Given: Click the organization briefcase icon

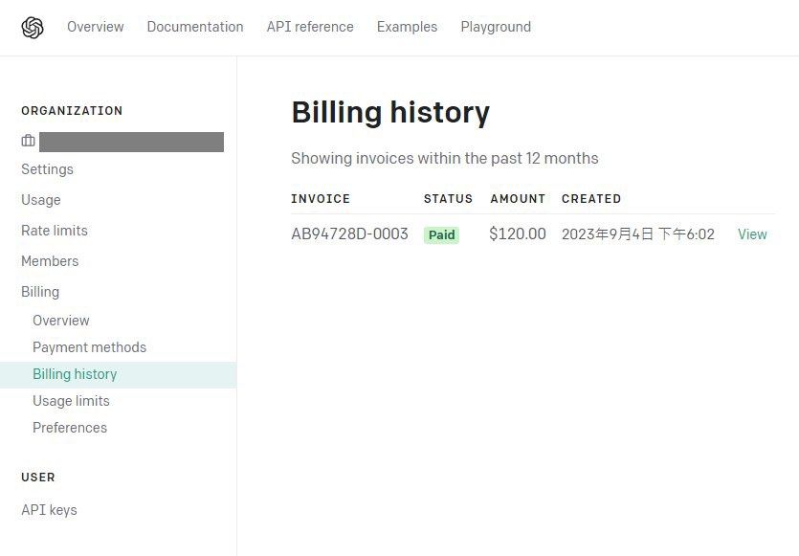Looking at the screenshot, I should pos(29,142).
